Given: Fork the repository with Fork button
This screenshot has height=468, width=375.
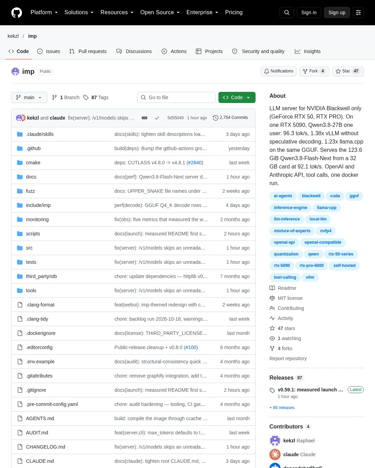Looking at the screenshot, I should [x=314, y=71].
